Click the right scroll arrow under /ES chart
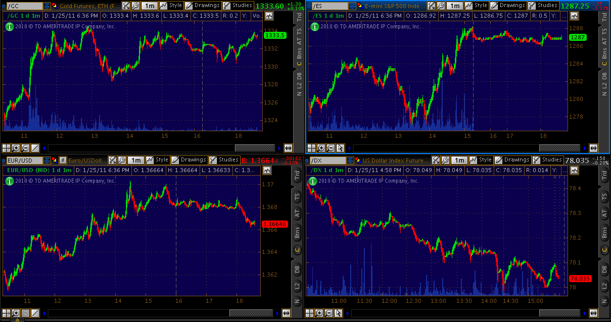Screen dimensions: 611x322 584,148
